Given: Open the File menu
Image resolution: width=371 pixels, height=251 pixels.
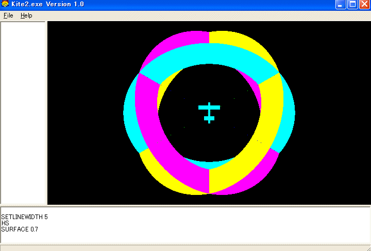Looking at the screenshot, I should (x=8, y=15).
